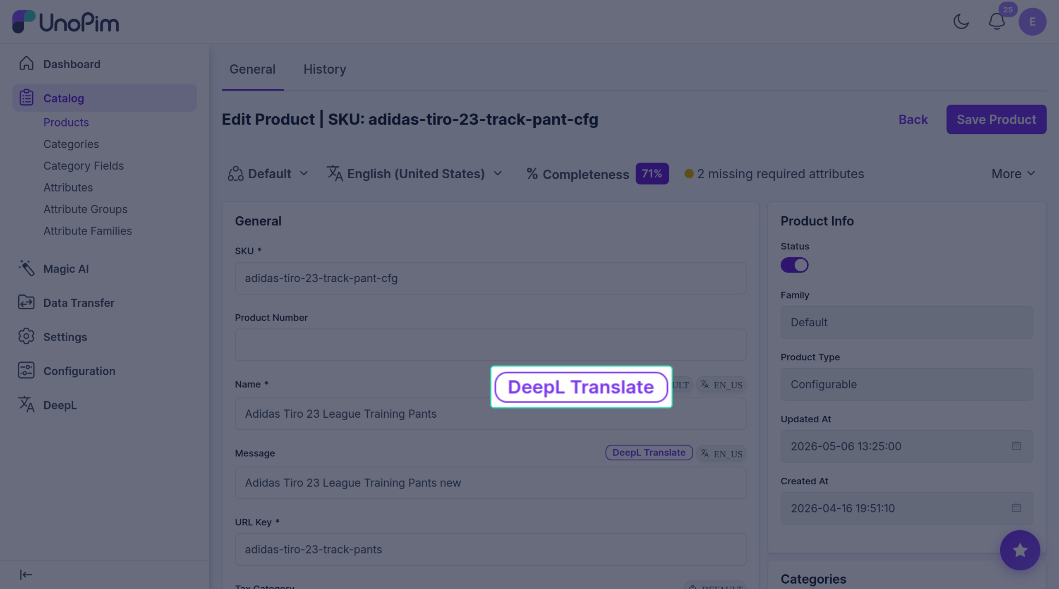Open Category Fields submenu
The width and height of the screenshot is (1059, 589).
(84, 166)
